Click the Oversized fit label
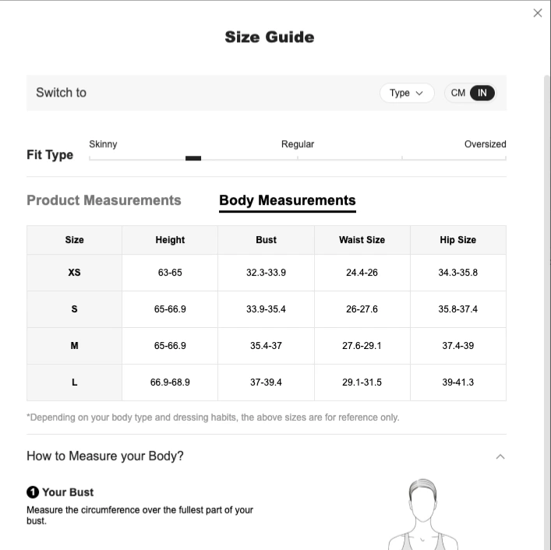The image size is (551, 550). pyautogui.click(x=485, y=144)
